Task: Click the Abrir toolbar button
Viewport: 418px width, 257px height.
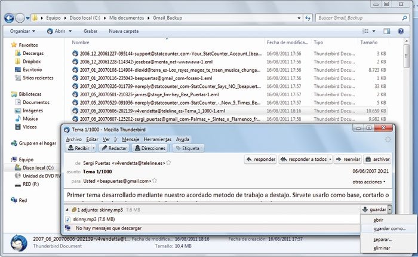Action: click(56, 31)
